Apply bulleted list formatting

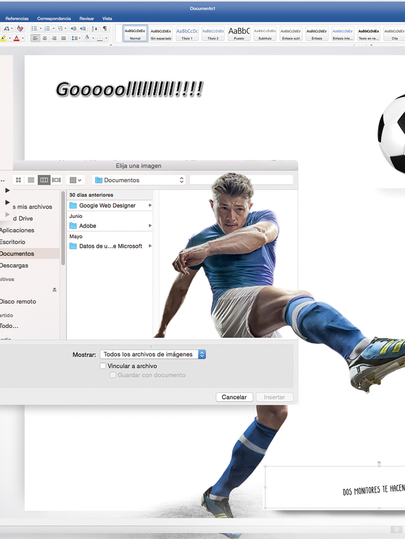tap(34, 29)
